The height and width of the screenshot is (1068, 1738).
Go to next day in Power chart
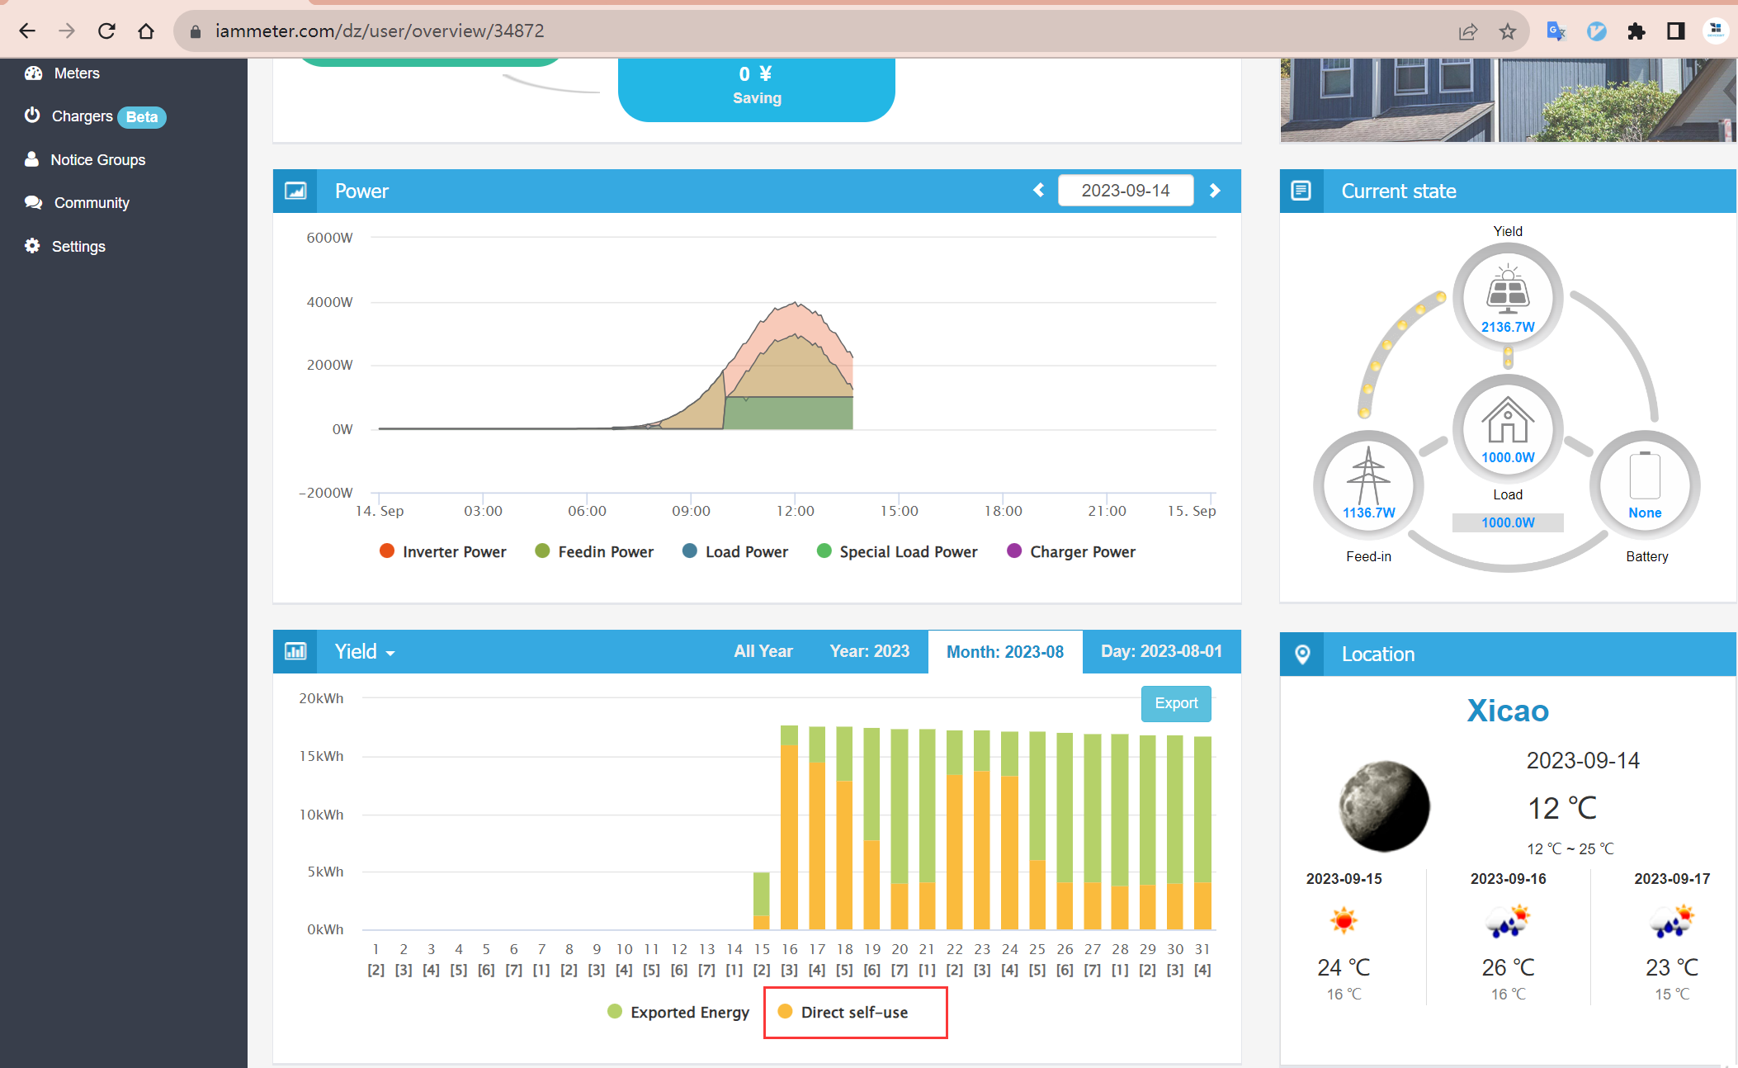1215,191
